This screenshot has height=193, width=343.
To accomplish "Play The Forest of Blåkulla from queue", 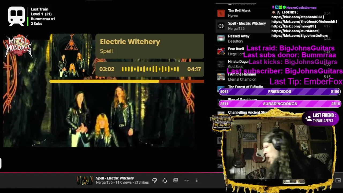I will coord(245,87).
